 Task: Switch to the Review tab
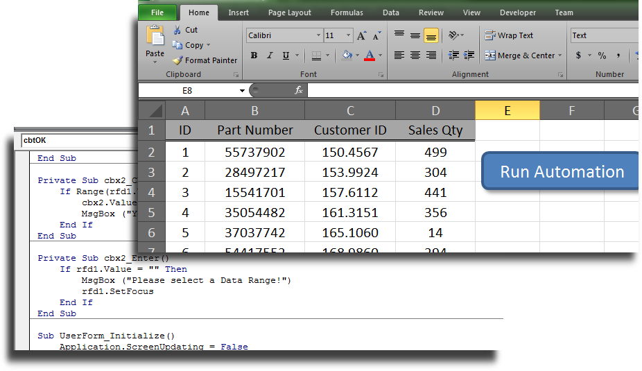click(x=431, y=12)
